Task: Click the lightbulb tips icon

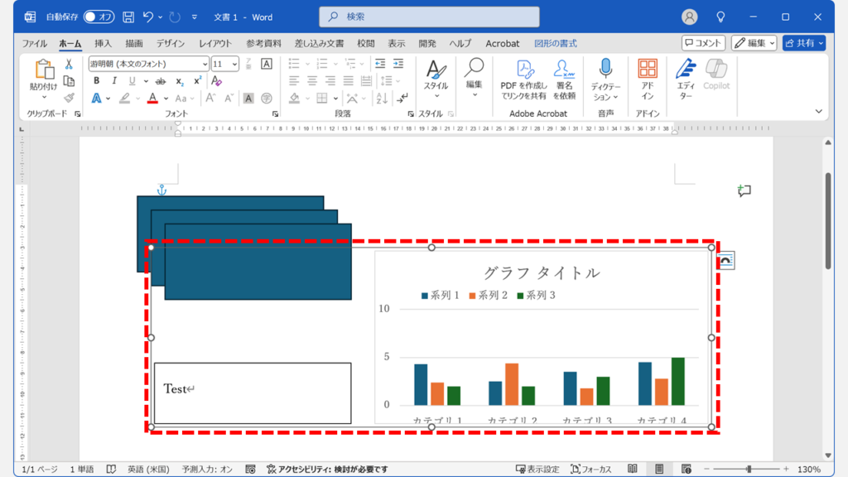Action: [x=720, y=17]
